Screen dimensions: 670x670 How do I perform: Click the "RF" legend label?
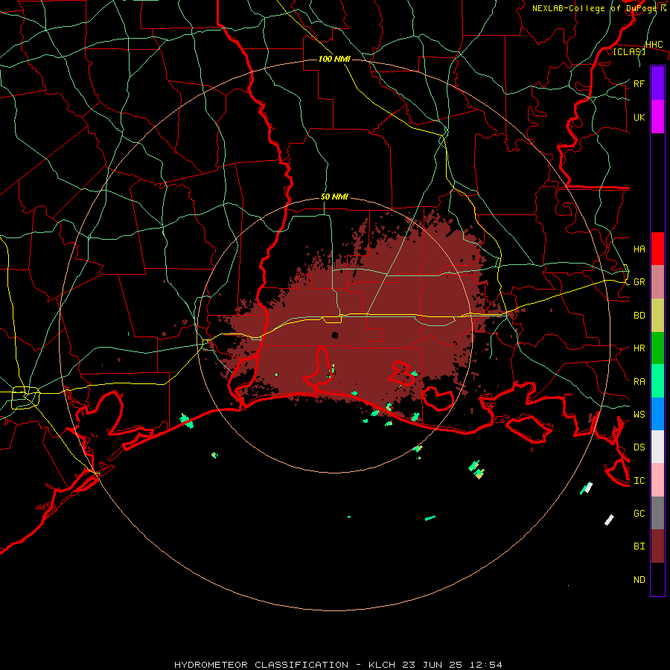(639, 83)
